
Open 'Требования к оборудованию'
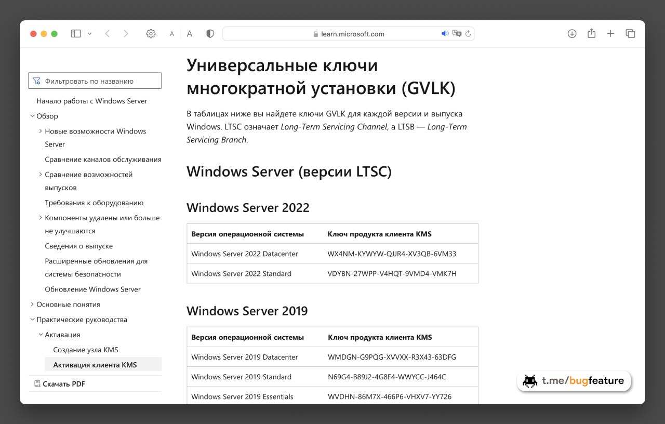pyautogui.click(x=94, y=203)
